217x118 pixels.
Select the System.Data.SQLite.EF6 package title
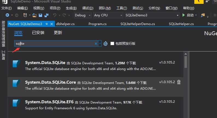coord(49,102)
